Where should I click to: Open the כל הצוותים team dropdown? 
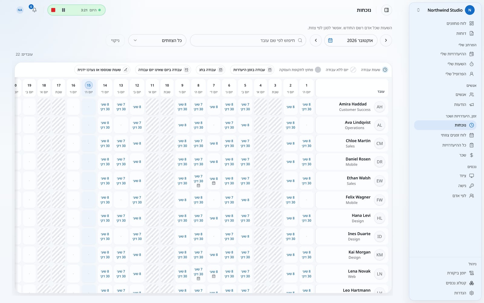[157, 40]
